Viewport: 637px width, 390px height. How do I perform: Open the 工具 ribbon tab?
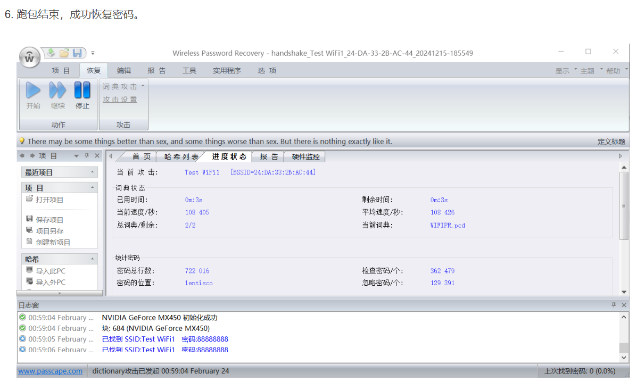coord(189,71)
